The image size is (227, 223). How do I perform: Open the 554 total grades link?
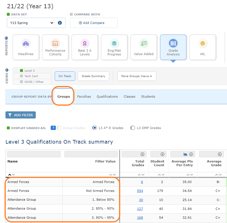pyautogui.click(x=140, y=191)
